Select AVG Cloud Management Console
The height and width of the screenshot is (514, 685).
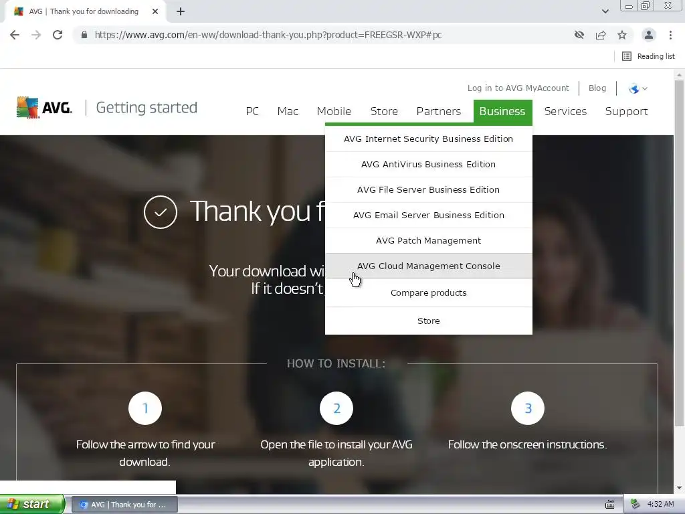tap(429, 266)
